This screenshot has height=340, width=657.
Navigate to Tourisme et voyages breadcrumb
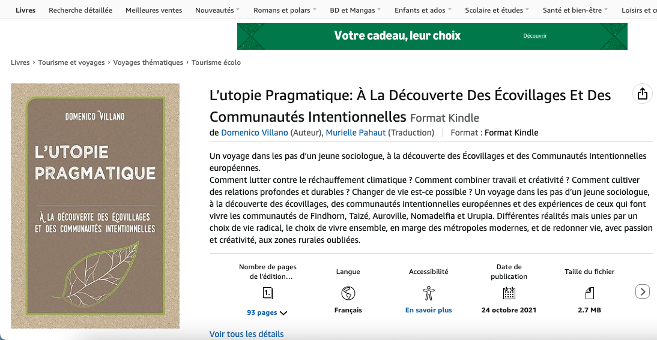coord(71,62)
